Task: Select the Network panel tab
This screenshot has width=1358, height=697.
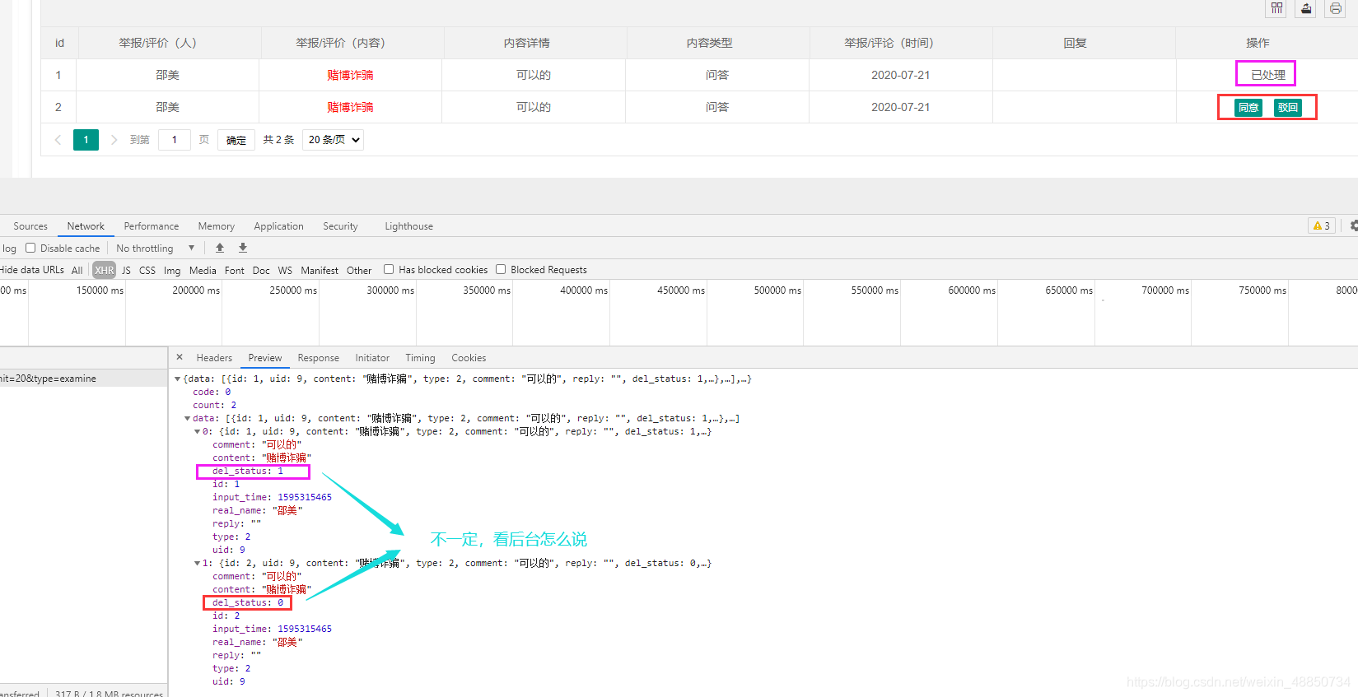Action: click(86, 226)
